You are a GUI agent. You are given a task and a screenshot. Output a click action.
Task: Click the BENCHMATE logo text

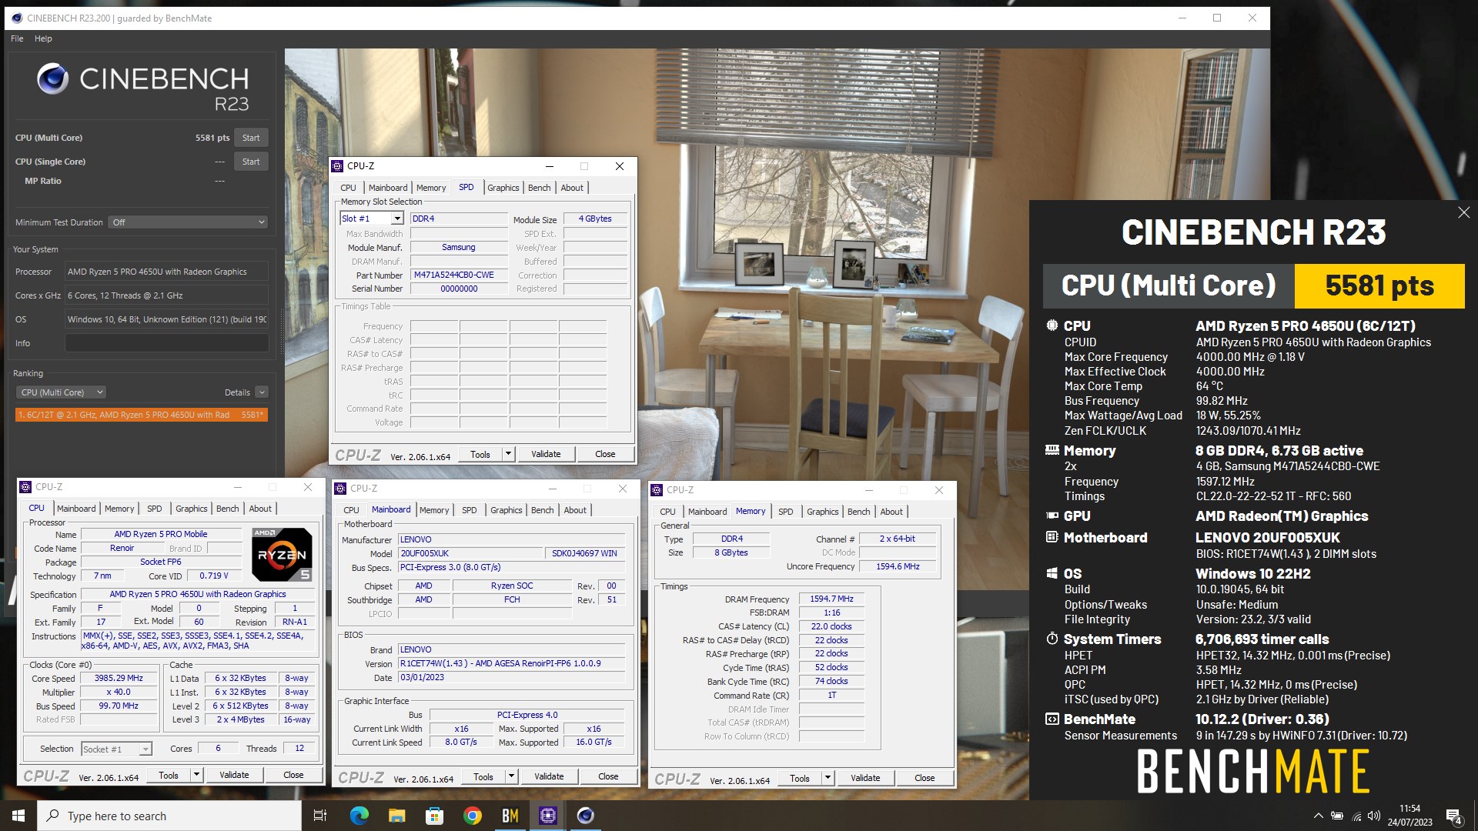click(x=1253, y=772)
